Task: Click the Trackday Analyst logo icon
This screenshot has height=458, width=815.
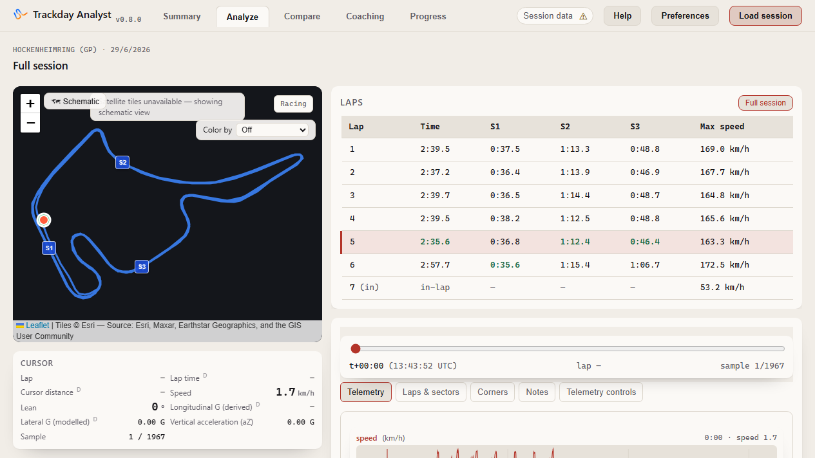Action: pyautogui.click(x=21, y=14)
